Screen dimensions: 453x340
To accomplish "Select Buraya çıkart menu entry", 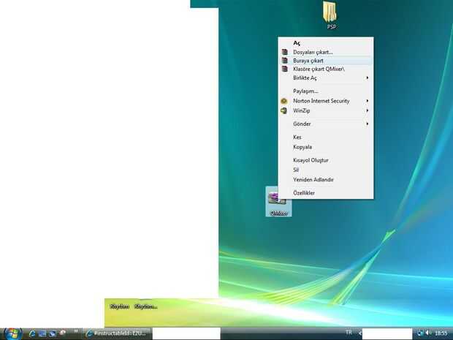I will 326,61.
